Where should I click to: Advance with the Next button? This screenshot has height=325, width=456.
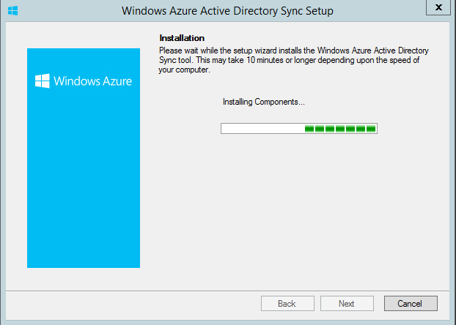[x=347, y=304]
